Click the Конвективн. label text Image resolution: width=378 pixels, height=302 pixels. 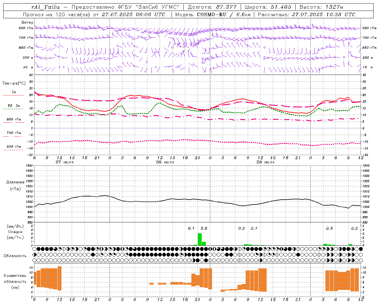pyautogui.click(x=15, y=276)
